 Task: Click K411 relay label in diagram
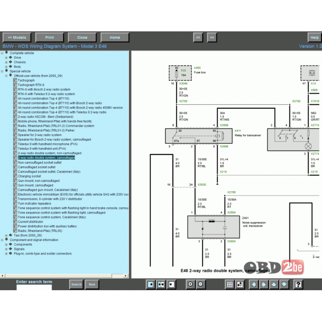[x=238, y=130]
